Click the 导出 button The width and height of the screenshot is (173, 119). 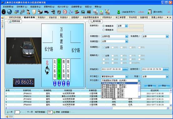pyautogui.click(x=164, y=86)
